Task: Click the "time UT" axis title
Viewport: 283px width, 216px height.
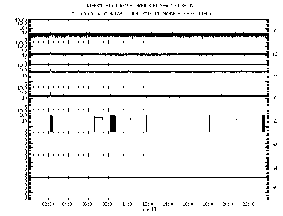Action: [149, 210]
